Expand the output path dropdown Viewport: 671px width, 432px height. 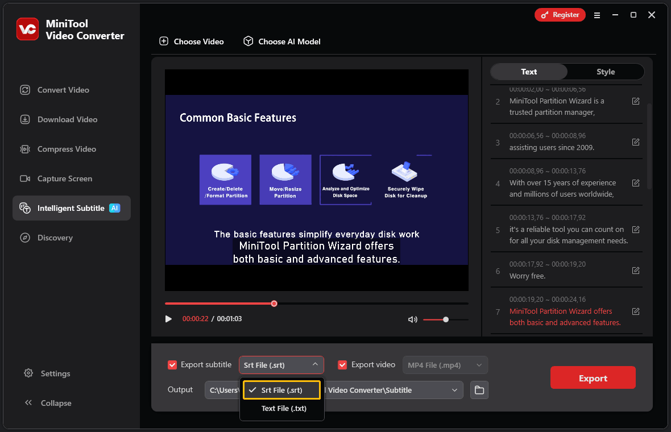tap(454, 390)
